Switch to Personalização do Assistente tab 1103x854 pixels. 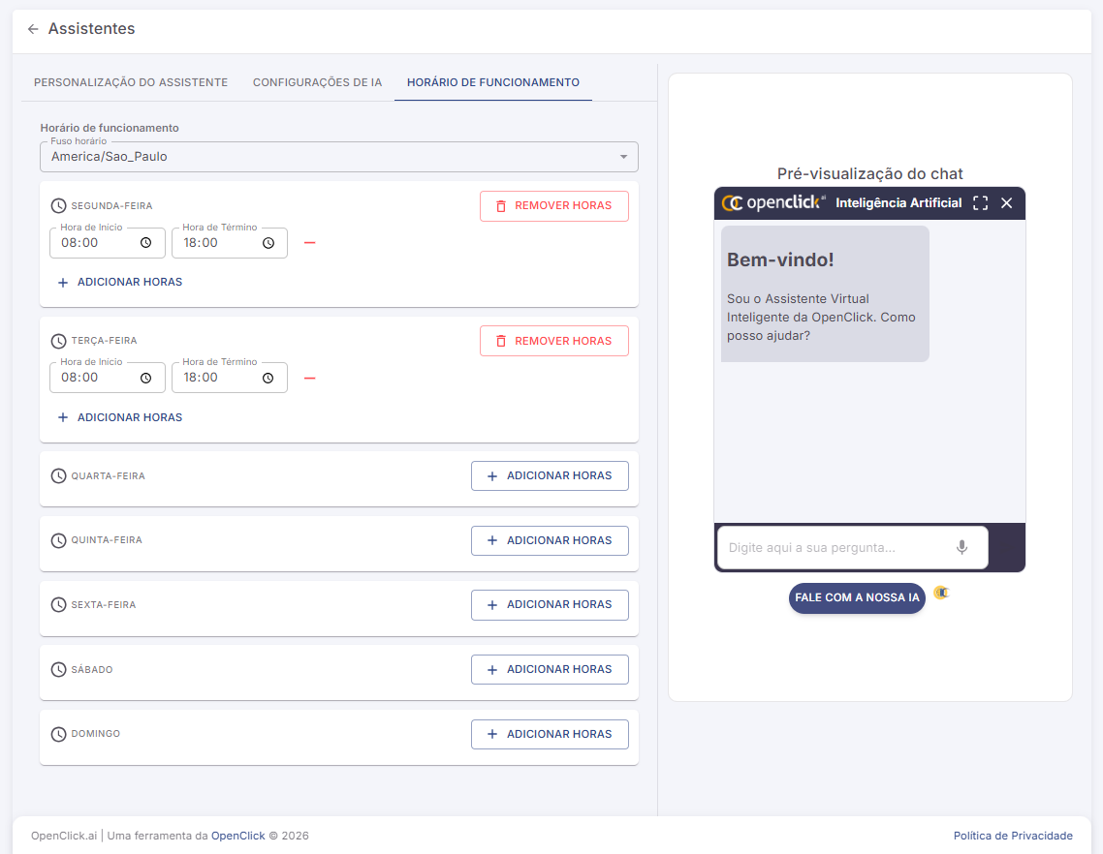tap(131, 82)
